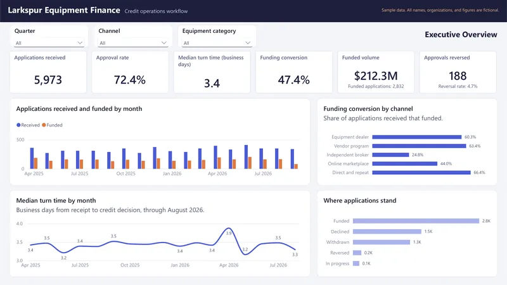Screen dimensions: 507x285
Task: Open the Channel filter dropdown
Action: [133, 42]
